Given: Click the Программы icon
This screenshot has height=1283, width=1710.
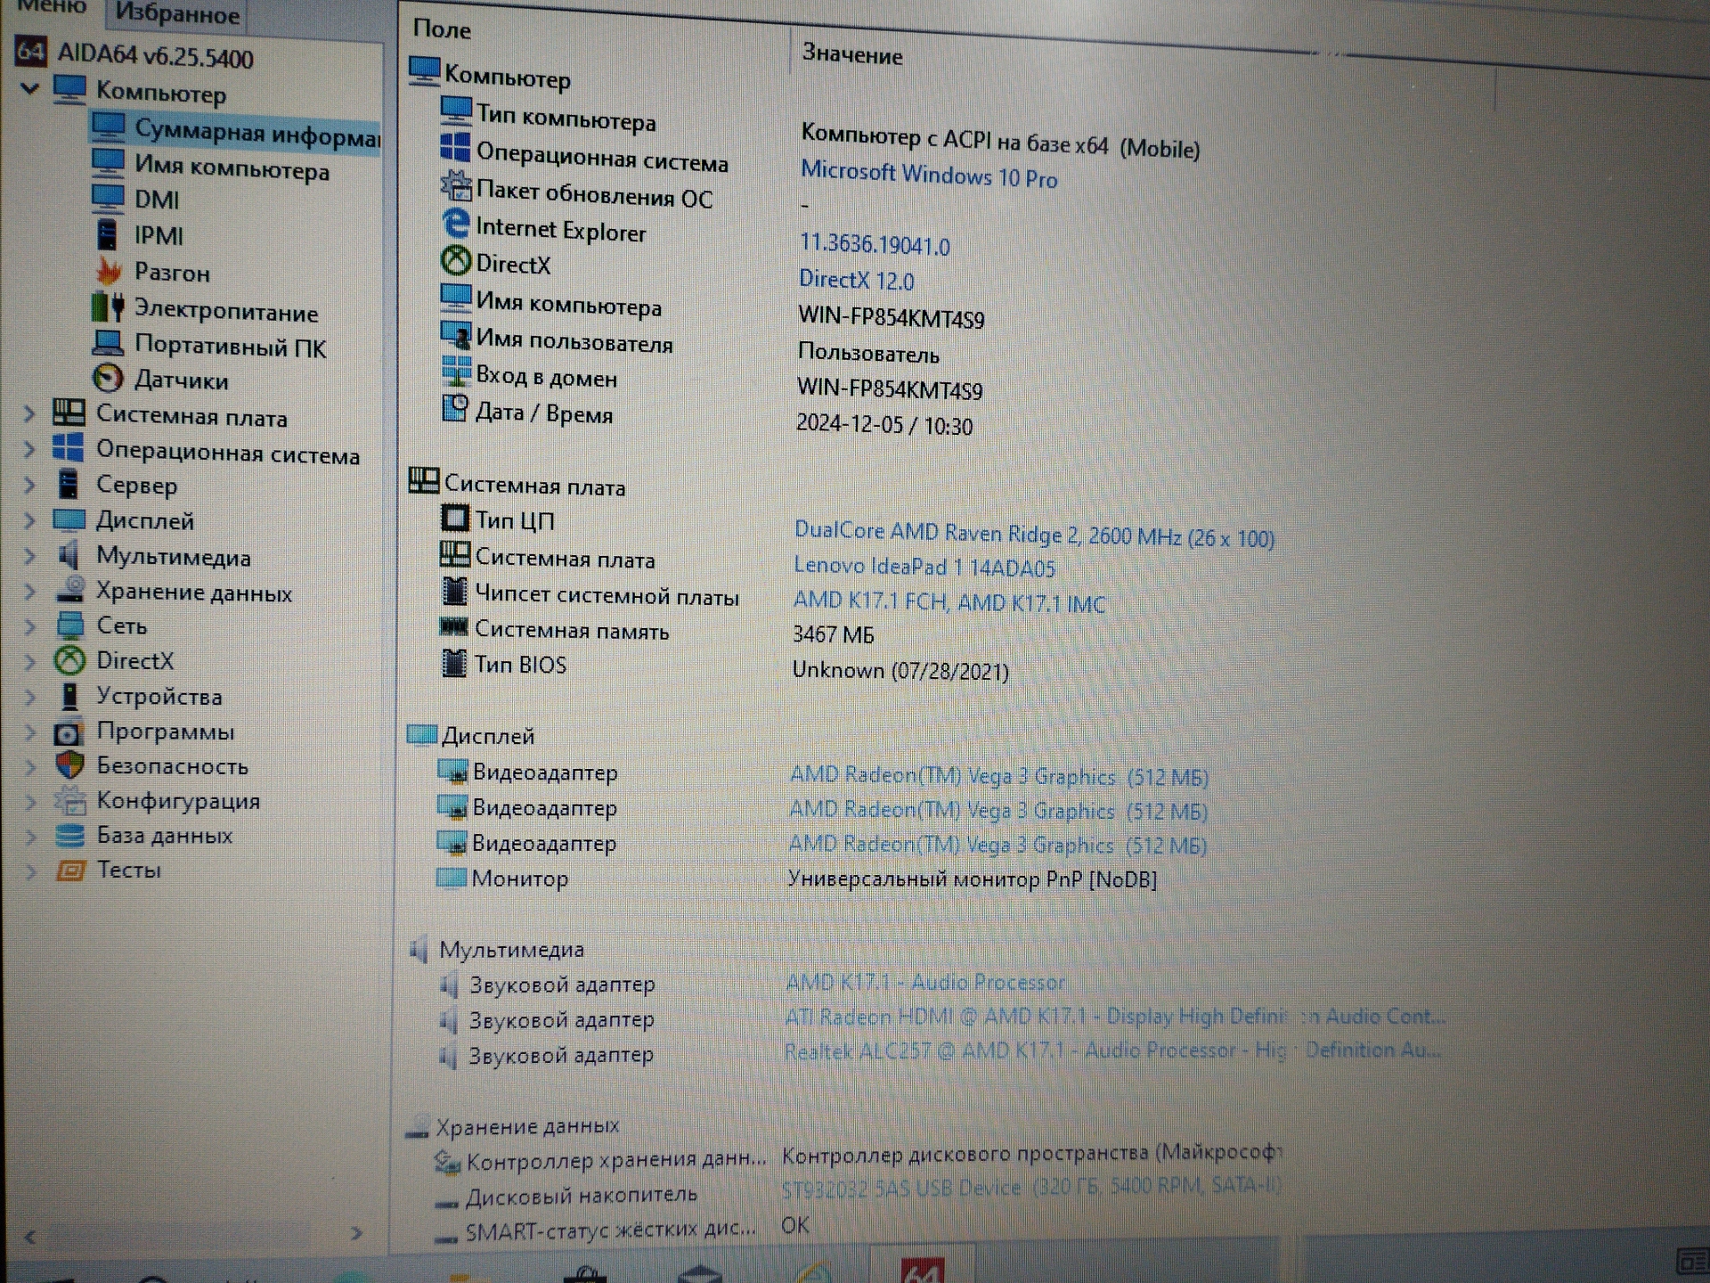Looking at the screenshot, I should 68,732.
